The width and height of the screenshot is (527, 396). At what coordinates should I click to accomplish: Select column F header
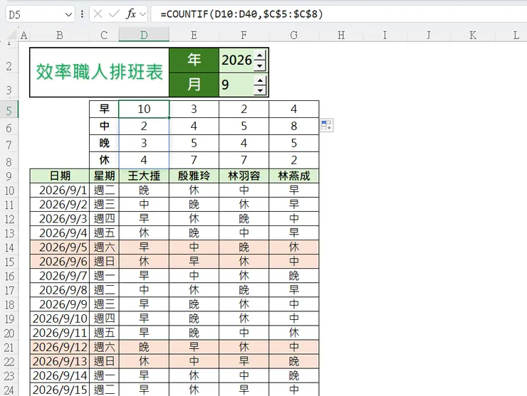coord(244,35)
